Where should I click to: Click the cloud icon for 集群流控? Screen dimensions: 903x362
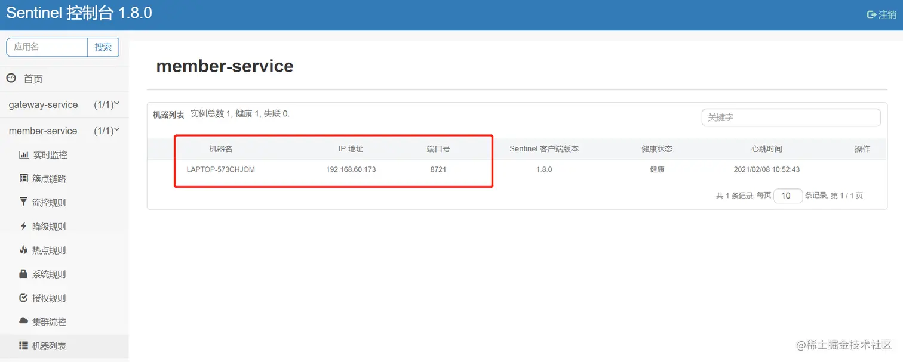(x=24, y=321)
